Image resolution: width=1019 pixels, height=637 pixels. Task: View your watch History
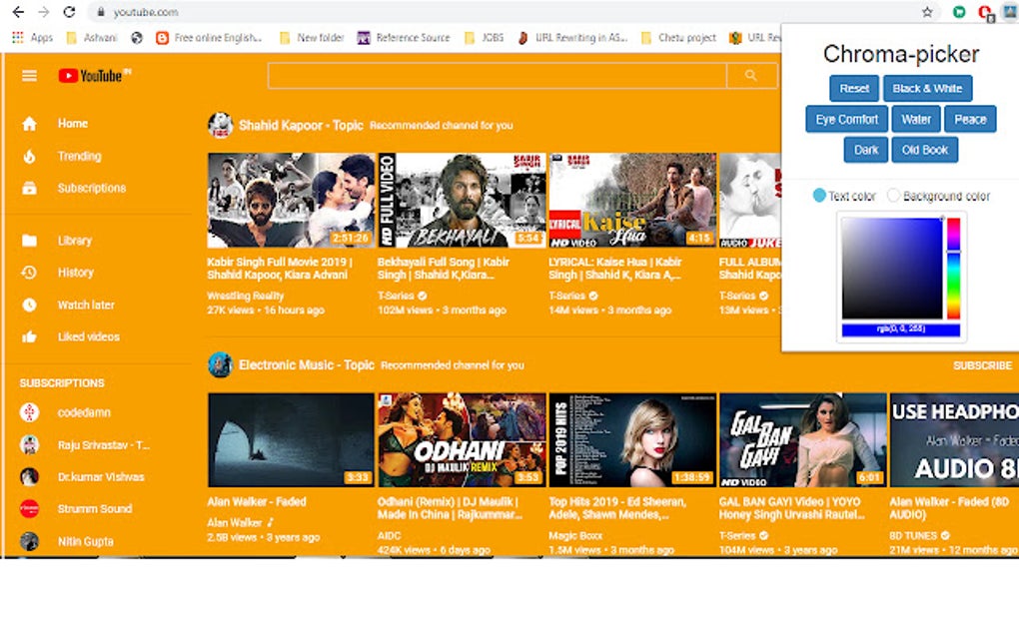click(75, 272)
